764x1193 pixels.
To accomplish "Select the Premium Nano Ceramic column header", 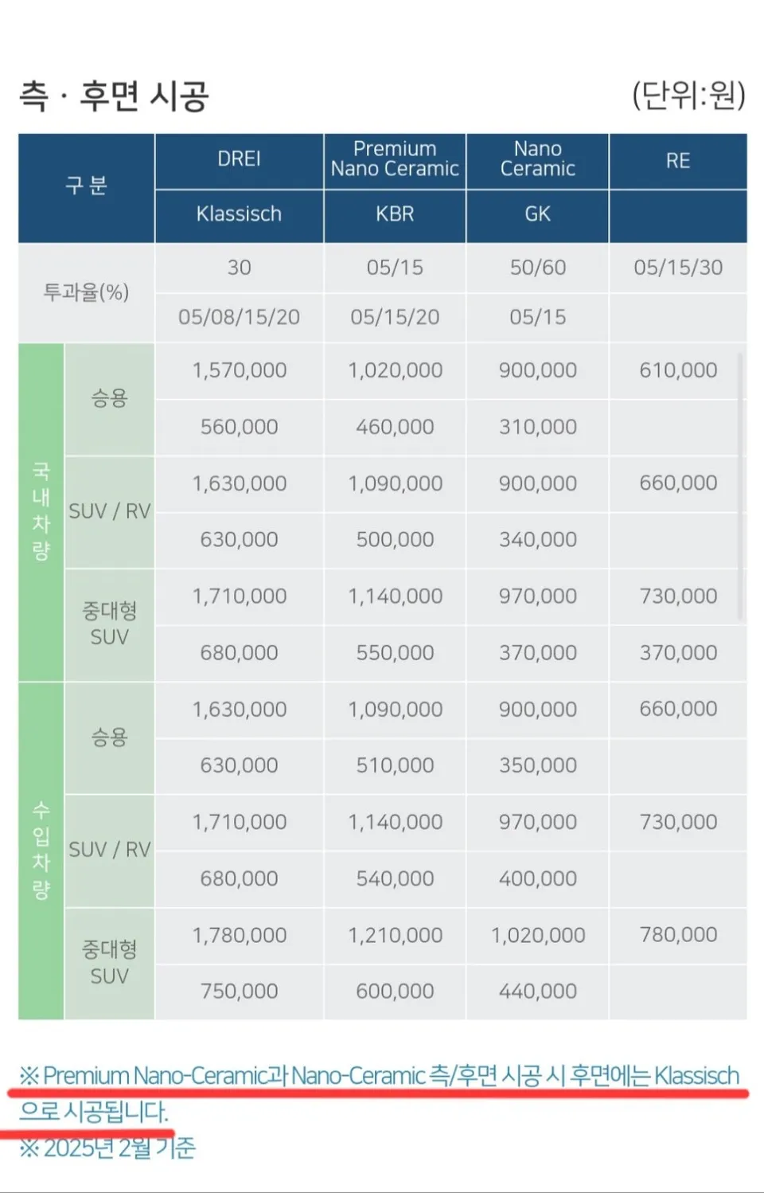I will 395,160.
